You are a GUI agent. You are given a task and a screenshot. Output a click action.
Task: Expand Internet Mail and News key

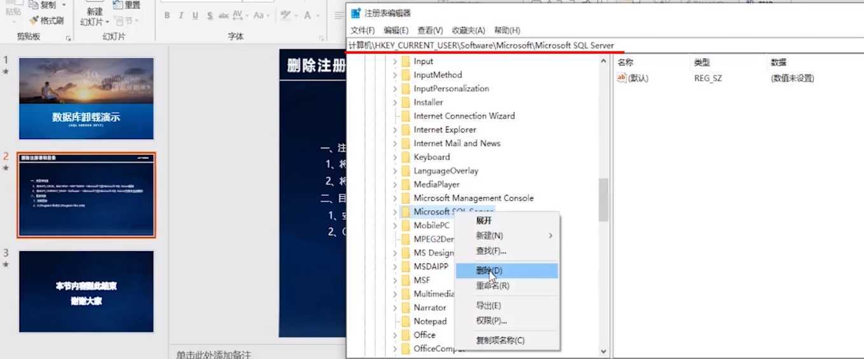coord(394,144)
